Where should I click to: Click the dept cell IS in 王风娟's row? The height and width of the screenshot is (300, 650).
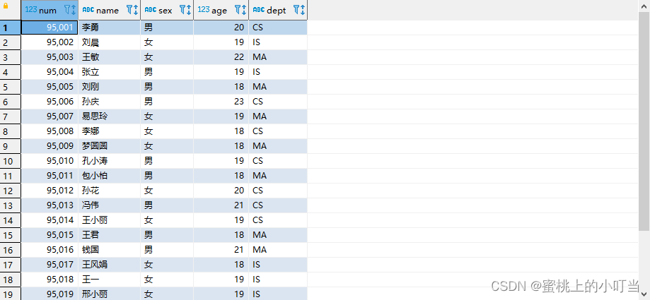pos(278,265)
